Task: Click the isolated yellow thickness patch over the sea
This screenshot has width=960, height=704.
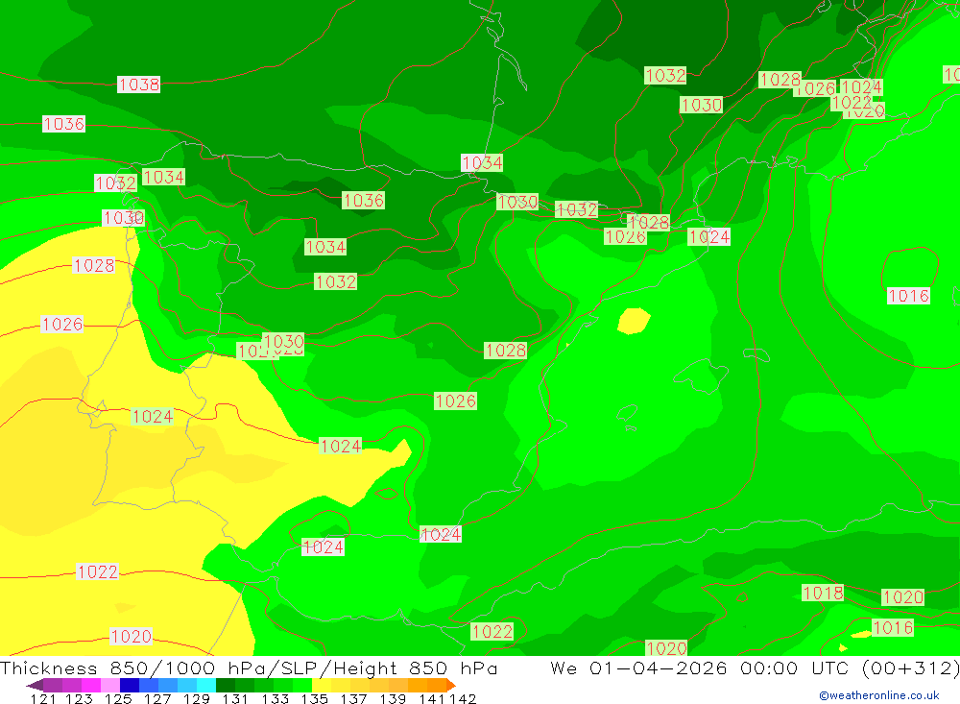Action: point(634,321)
